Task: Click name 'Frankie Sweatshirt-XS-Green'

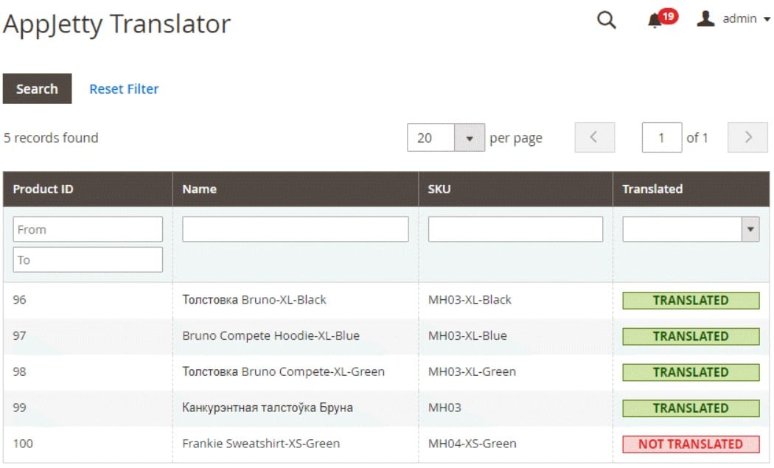Action: point(261,444)
